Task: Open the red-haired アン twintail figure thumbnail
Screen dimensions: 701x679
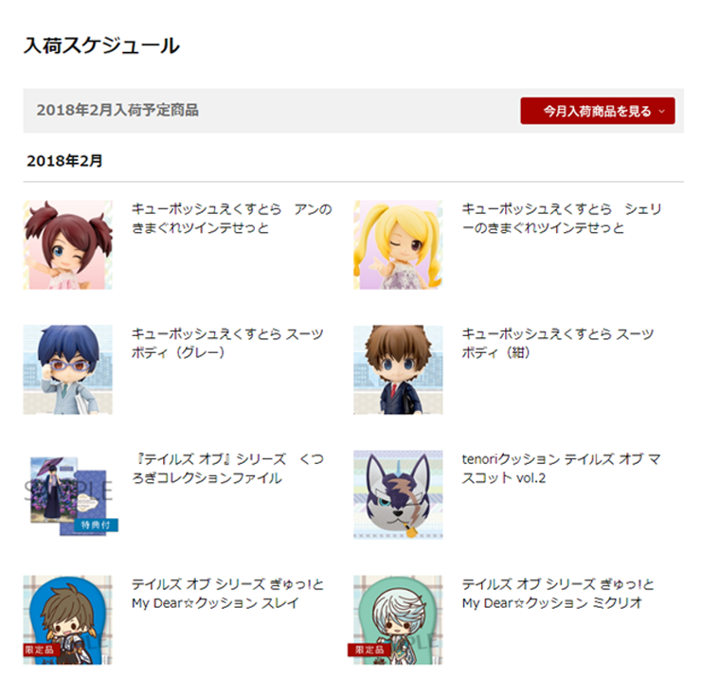Action: 67,245
